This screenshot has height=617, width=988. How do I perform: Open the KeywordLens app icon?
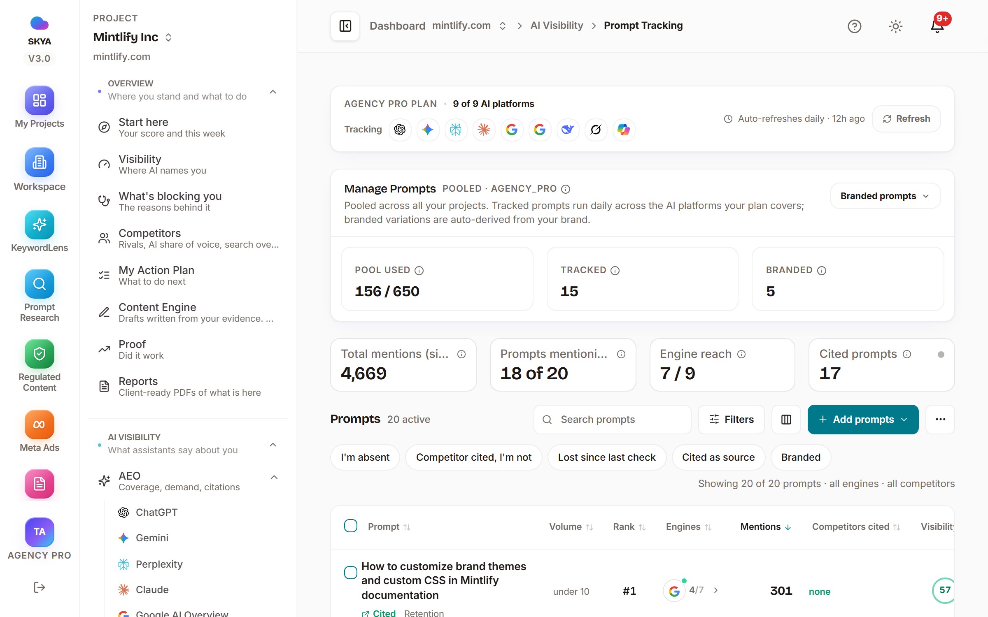[x=39, y=225]
